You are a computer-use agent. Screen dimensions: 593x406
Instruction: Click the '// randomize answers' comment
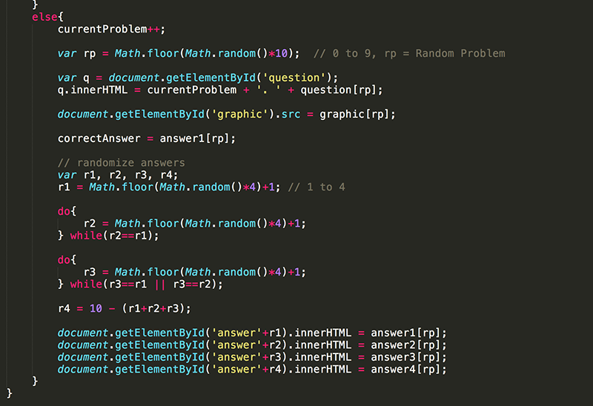121,163
